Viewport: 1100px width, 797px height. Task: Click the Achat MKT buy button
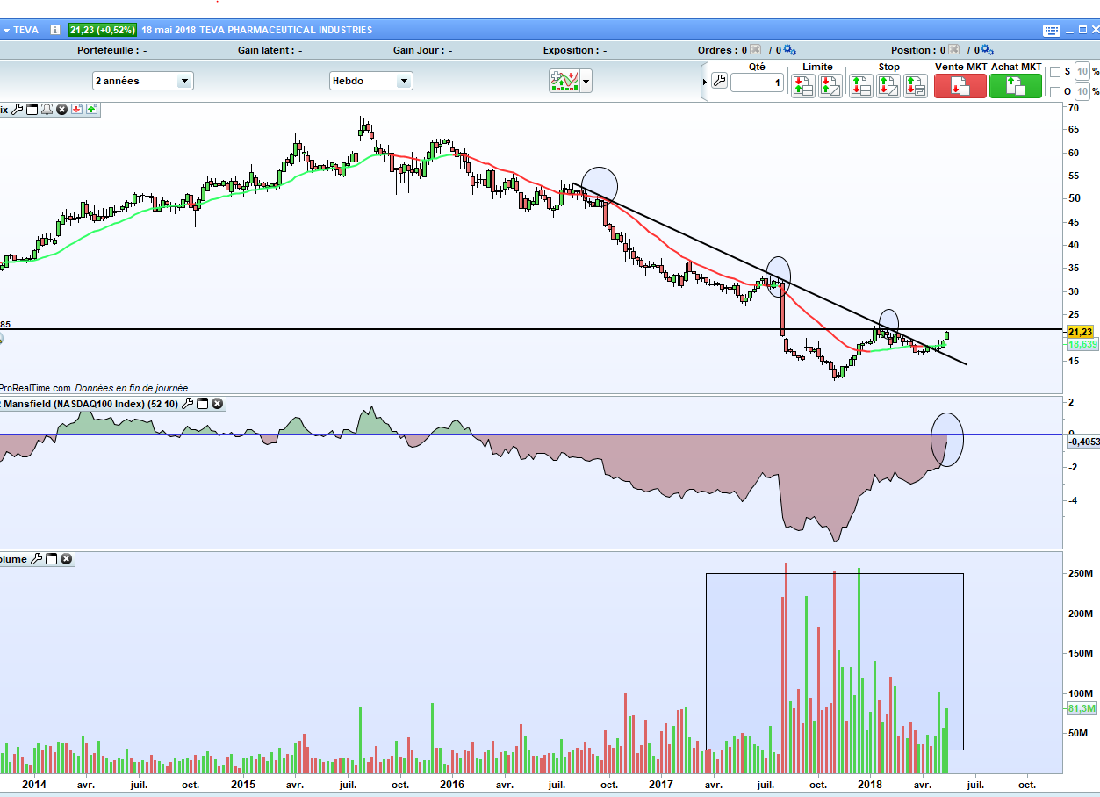pos(1016,85)
